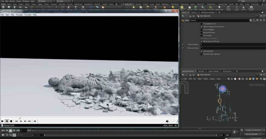
Task: Click Pause button in video player
Action: (7, 121)
